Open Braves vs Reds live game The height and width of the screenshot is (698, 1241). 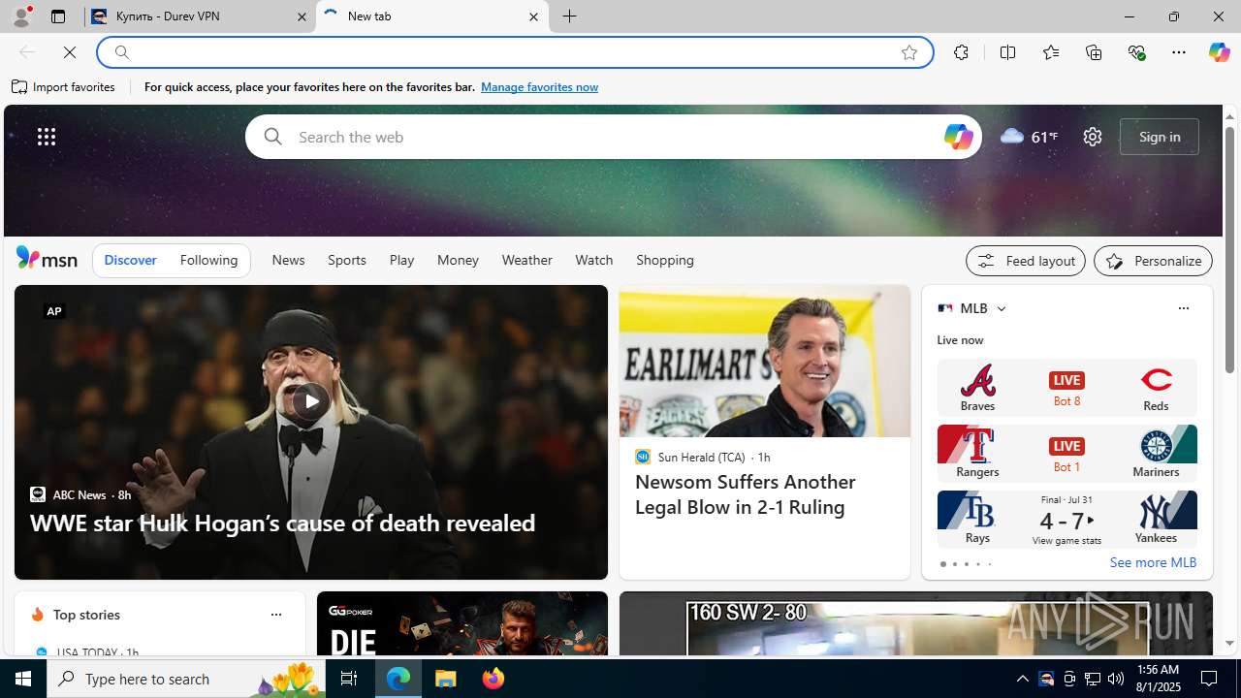[1066, 388]
